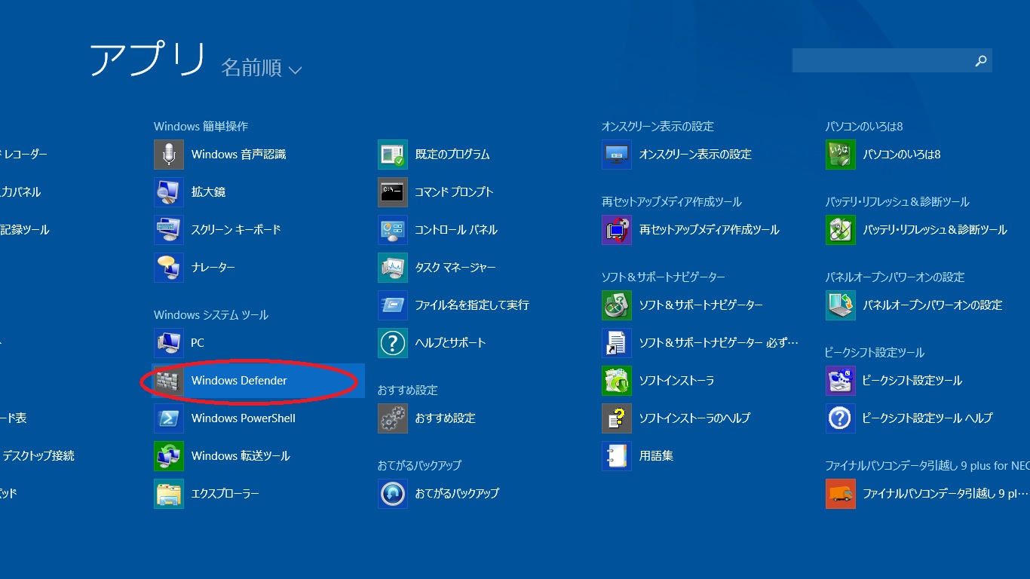Open おすすめ設定 gears icon

393,418
